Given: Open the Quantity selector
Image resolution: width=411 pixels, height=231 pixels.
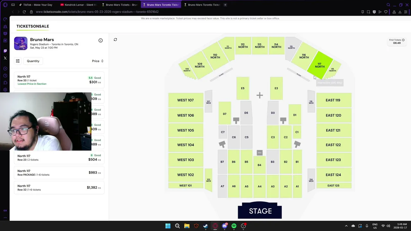Looking at the screenshot, I should 33,61.
